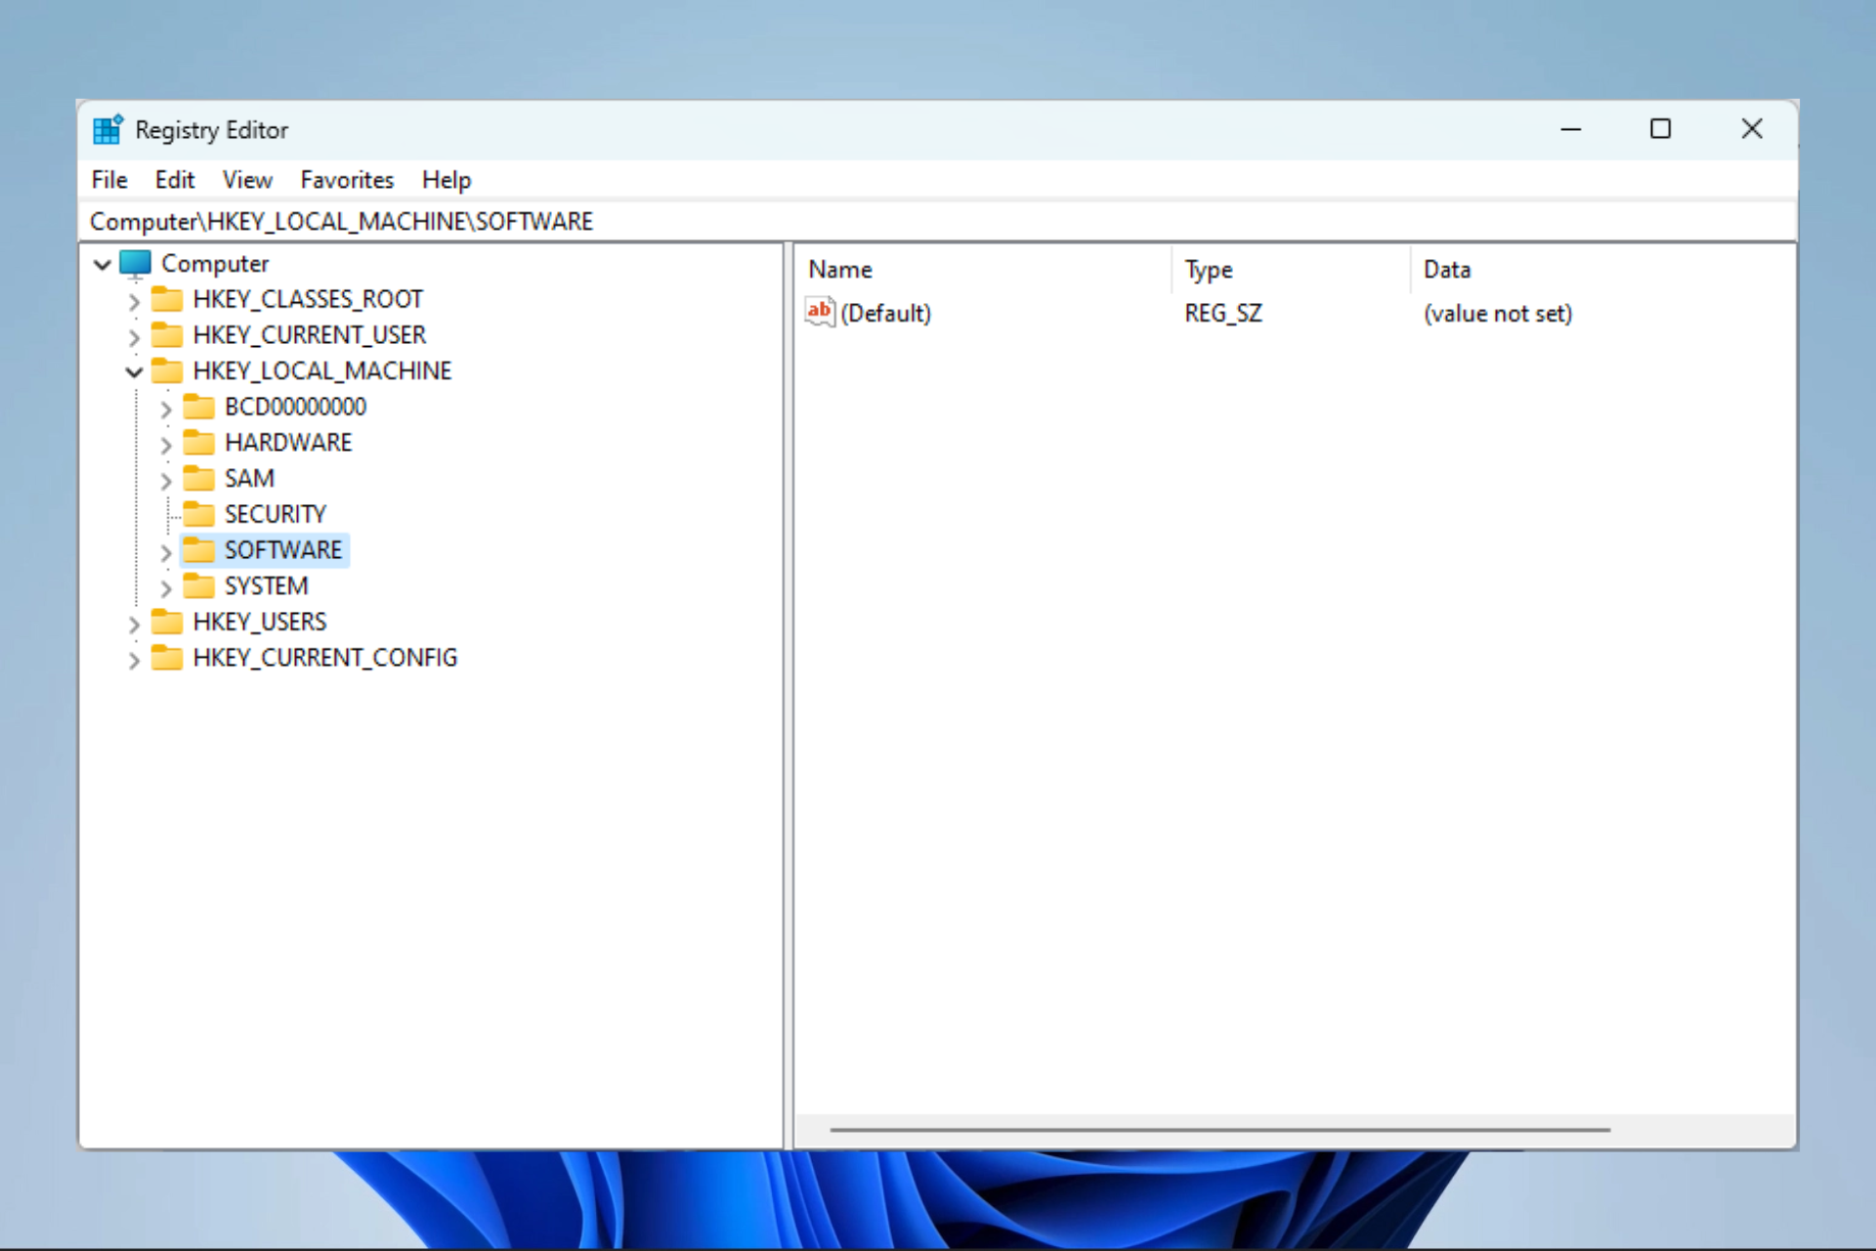Collapse the Computer root node
The height and width of the screenshot is (1251, 1876).
coord(102,264)
